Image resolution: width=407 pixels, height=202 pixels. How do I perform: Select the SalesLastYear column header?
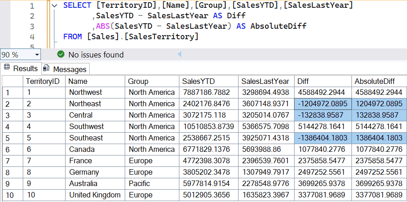pos(266,81)
